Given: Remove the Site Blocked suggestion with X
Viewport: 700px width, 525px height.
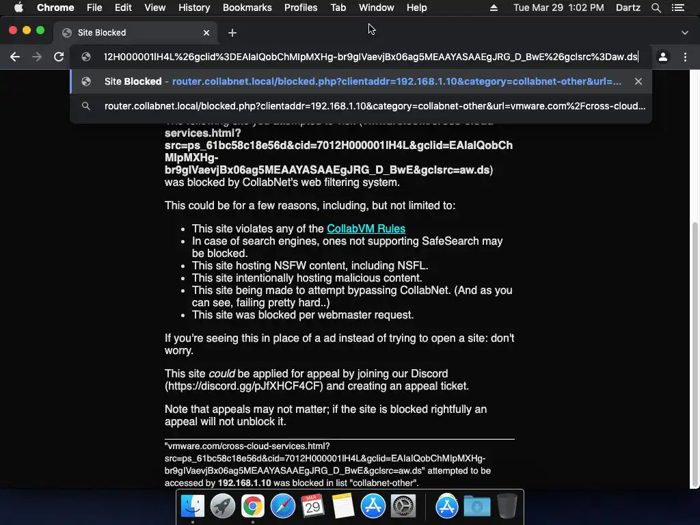Looking at the screenshot, I should [x=638, y=81].
